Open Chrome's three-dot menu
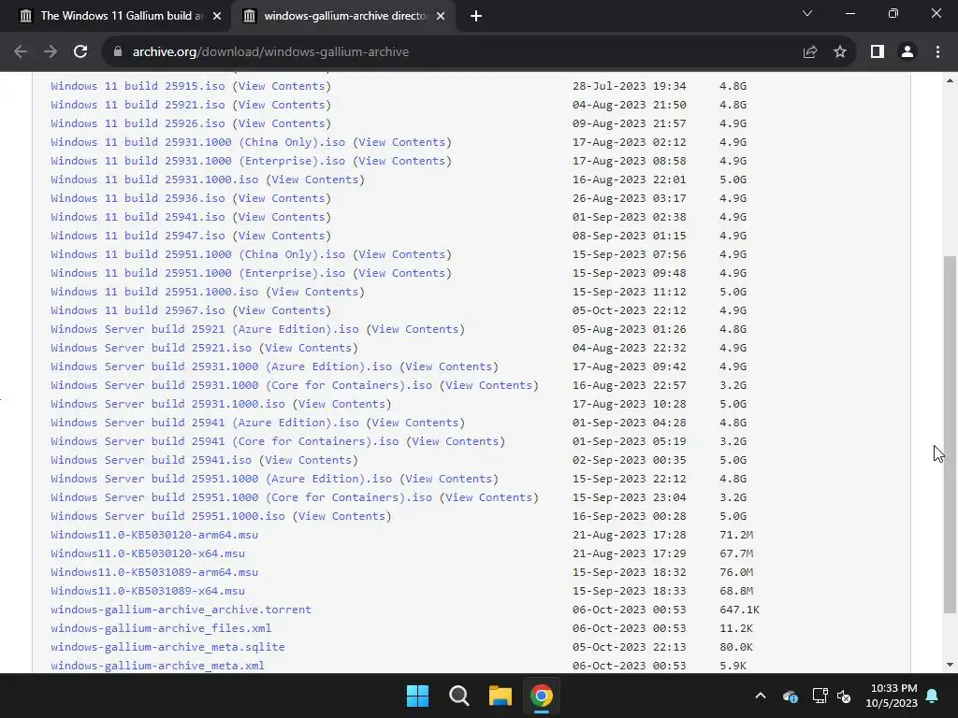 coord(937,52)
